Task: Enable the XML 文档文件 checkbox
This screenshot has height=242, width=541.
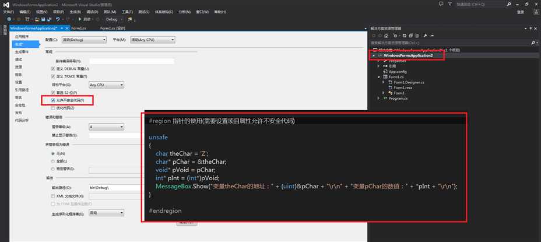Action: pos(53,196)
